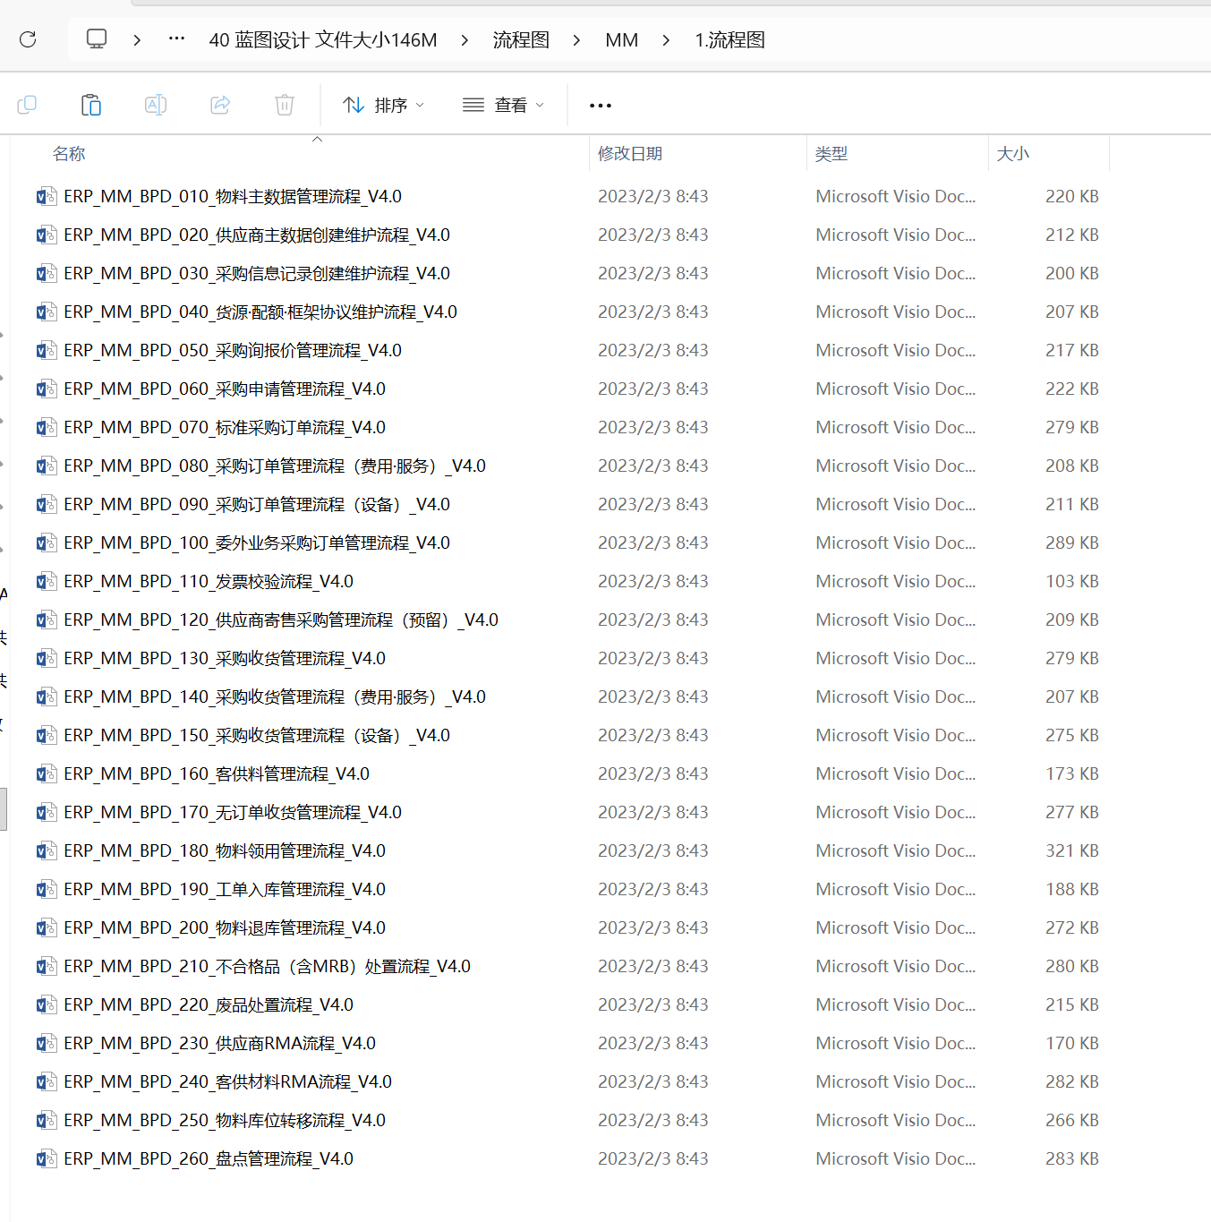Screen dimensions: 1211x1222
Task: Click the This PC monitor icon
Action: pyautogui.click(x=97, y=39)
